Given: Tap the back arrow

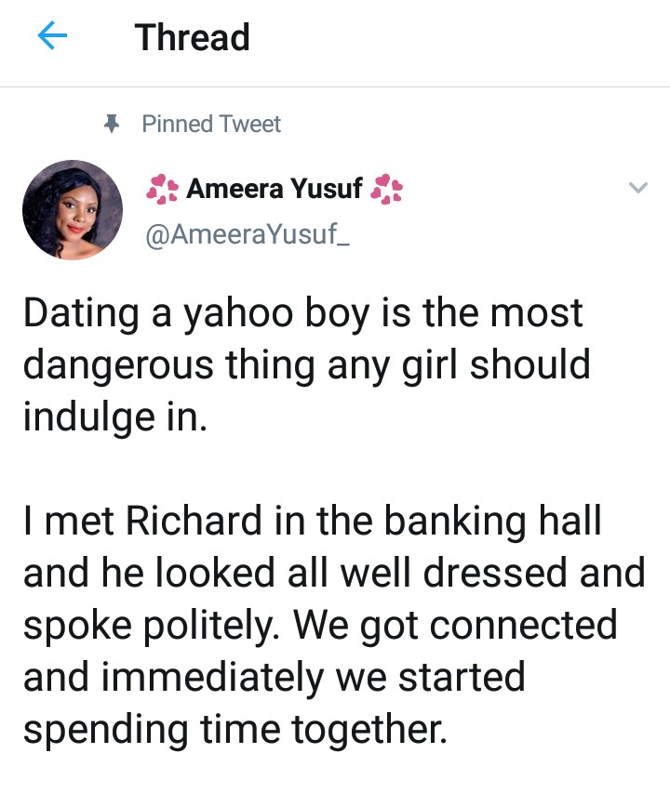Looking at the screenshot, I should [x=53, y=37].
